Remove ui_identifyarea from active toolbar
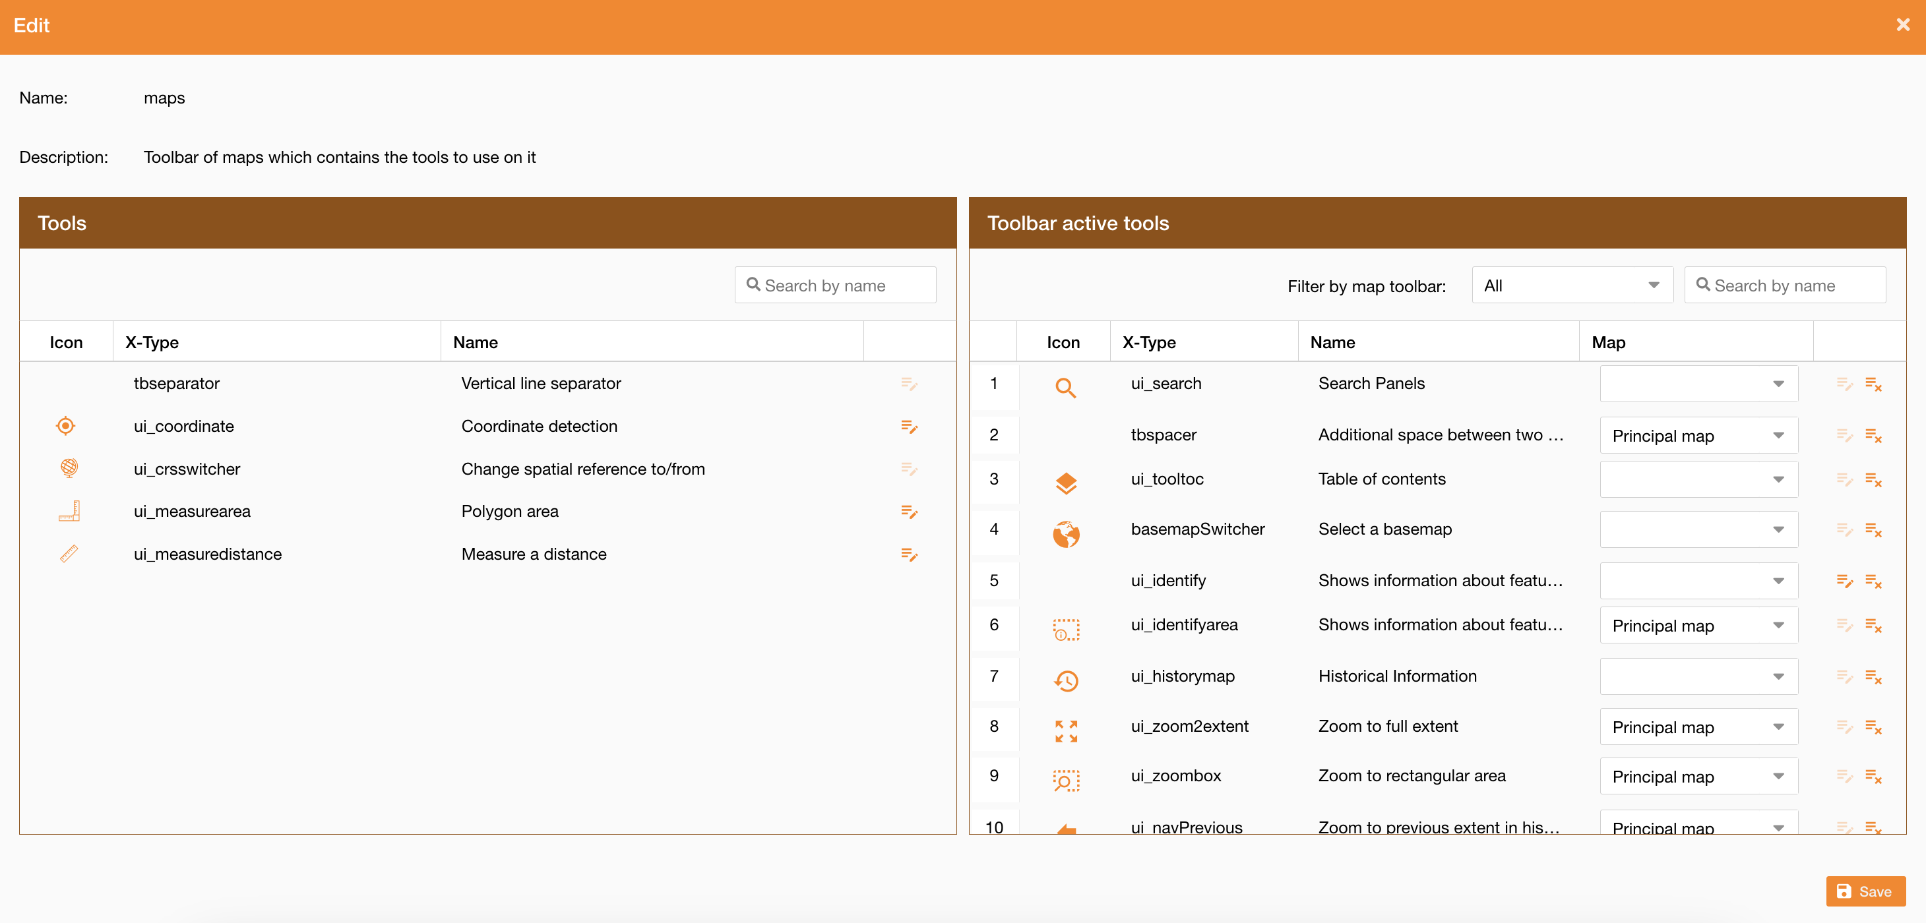 click(x=1874, y=626)
